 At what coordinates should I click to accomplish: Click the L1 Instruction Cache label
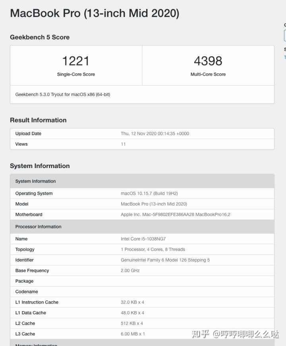click(x=37, y=302)
